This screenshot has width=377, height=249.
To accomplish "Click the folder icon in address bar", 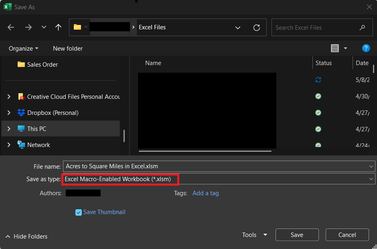I will (77, 27).
